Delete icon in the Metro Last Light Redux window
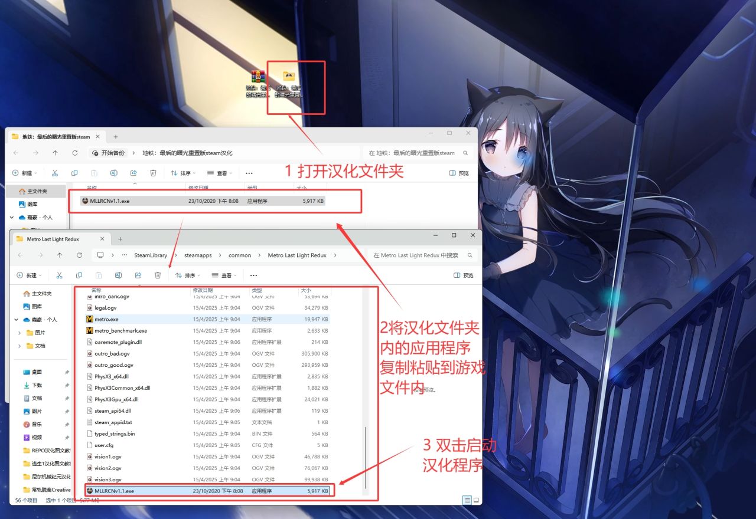 point(158,275)
